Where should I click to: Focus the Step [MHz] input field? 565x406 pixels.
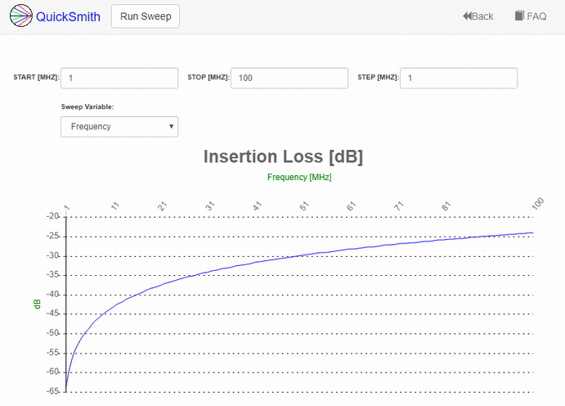coord(459,78)
